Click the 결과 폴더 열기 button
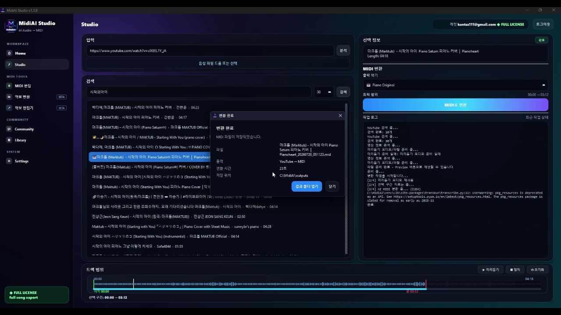This screenshot has height=315, width=561. point(307,186)
